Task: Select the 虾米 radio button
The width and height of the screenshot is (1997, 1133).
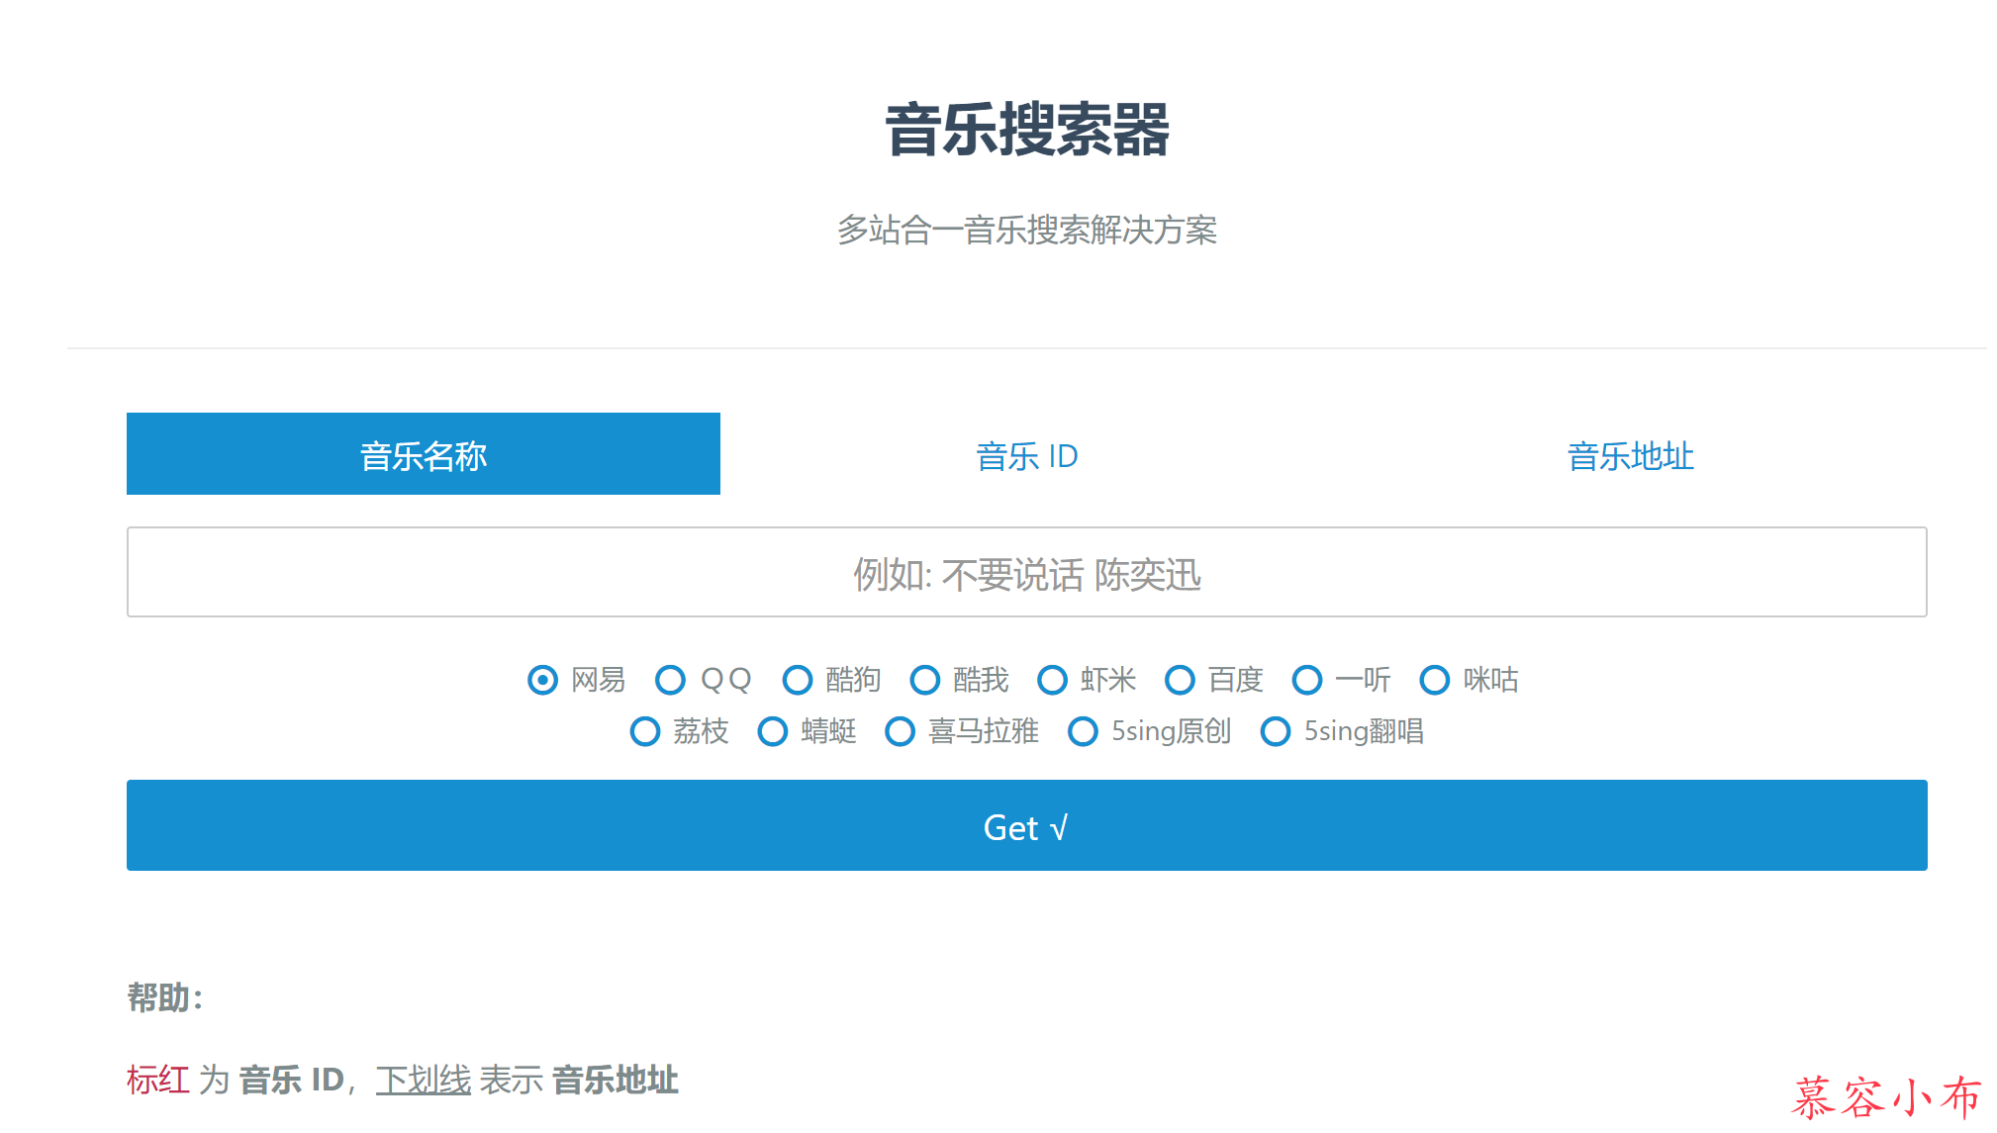Action: tap(1052, 680)
